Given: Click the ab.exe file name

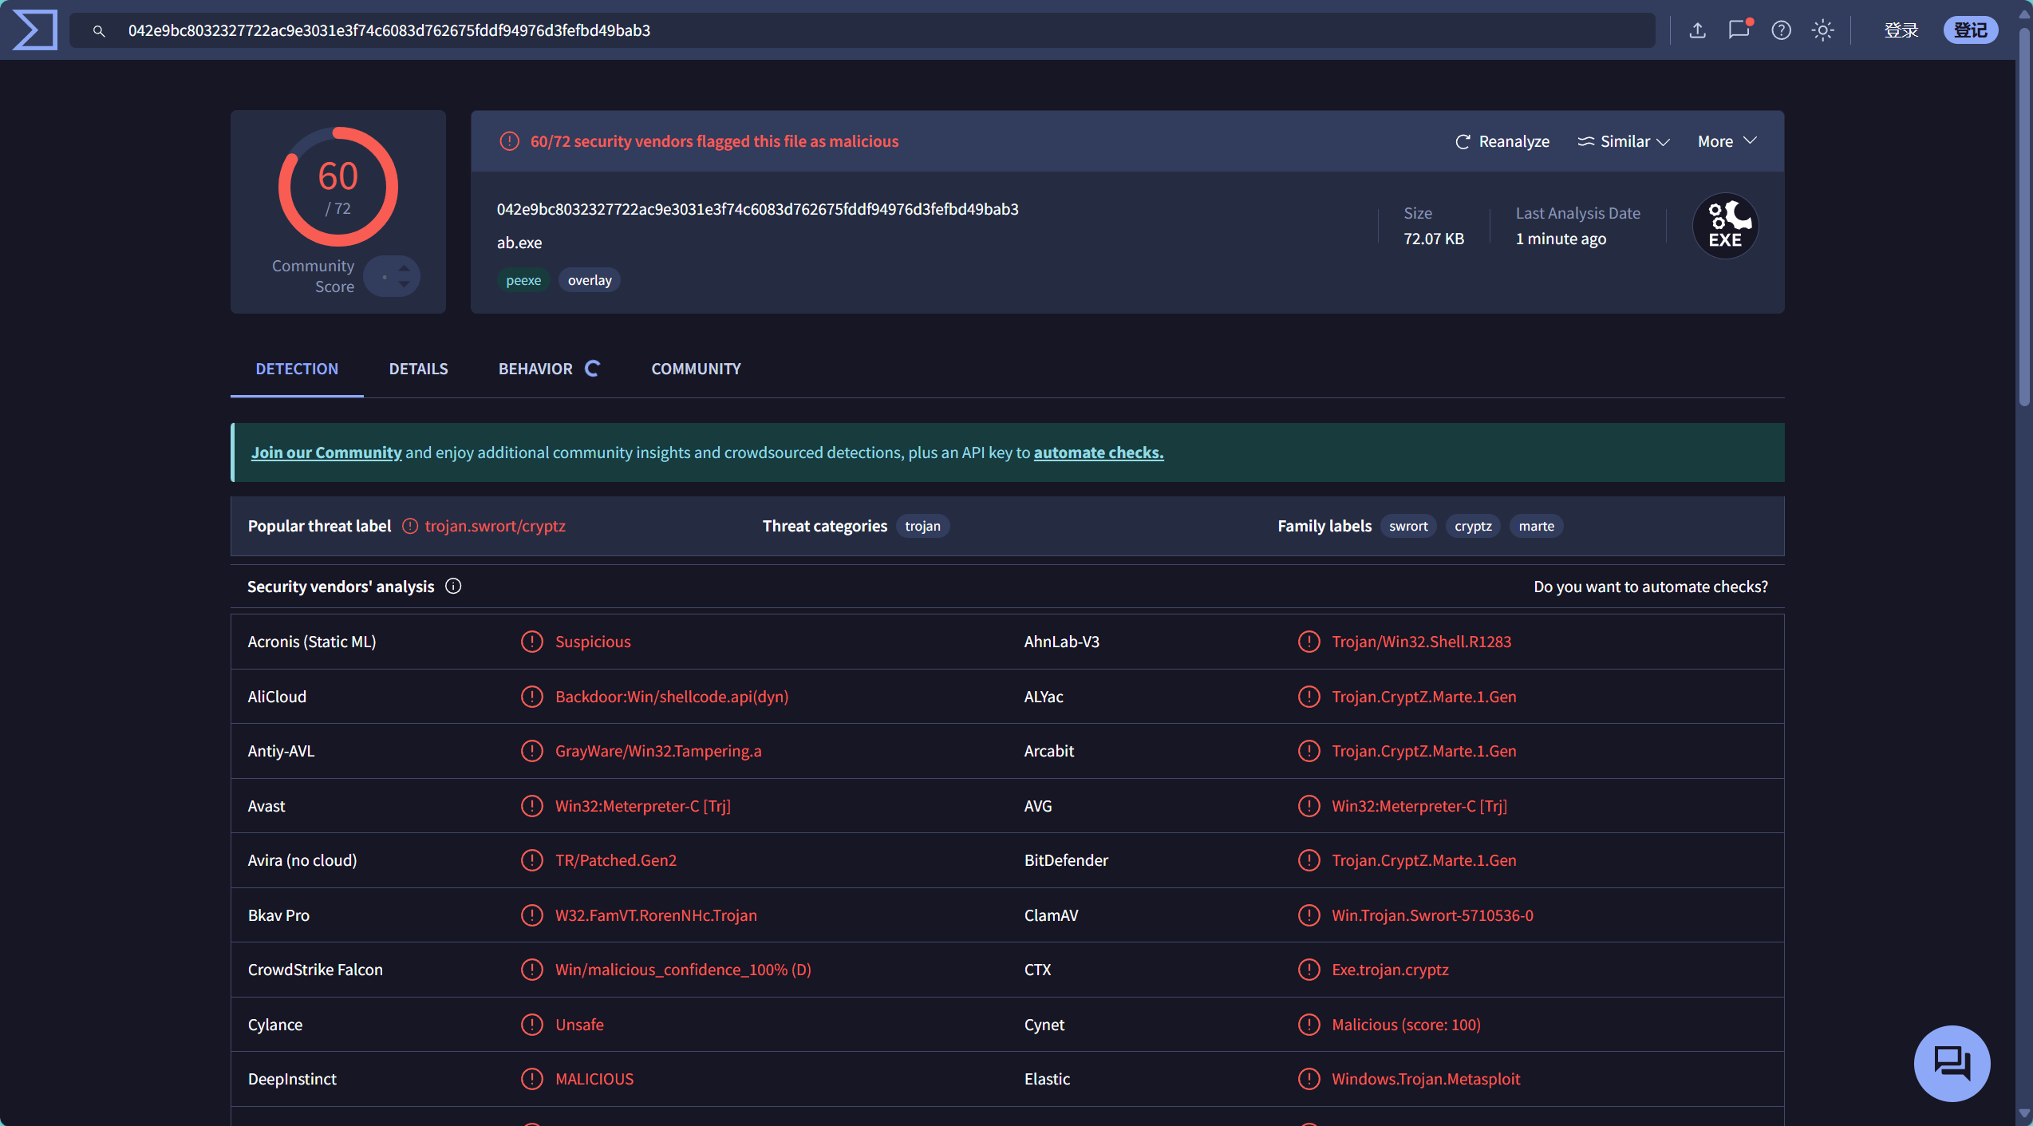Looking at the screenshot, I should click(x=519, y=243).
